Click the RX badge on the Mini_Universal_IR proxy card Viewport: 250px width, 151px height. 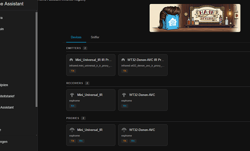point(81,141)
